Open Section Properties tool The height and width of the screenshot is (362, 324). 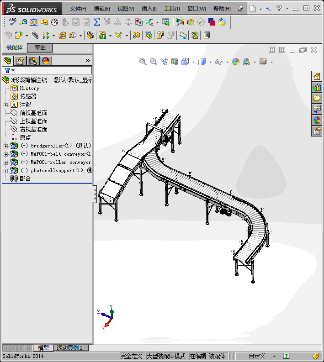(x=44, y=22)
